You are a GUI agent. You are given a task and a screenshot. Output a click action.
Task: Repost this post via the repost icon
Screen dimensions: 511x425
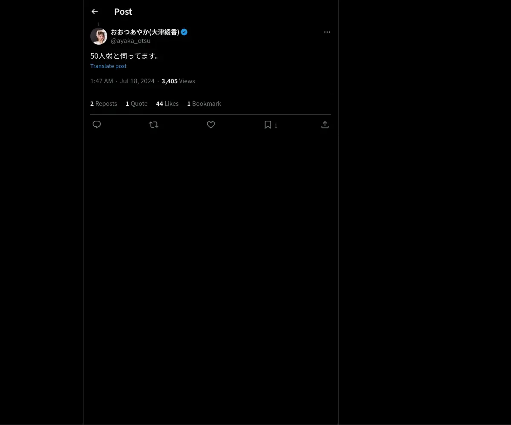pos(154,125)
